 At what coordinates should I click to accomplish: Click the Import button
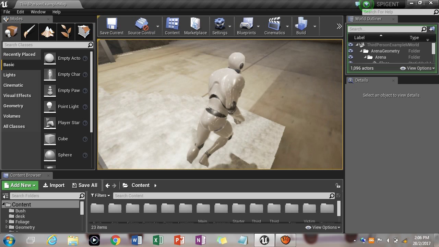click(54, 185)
